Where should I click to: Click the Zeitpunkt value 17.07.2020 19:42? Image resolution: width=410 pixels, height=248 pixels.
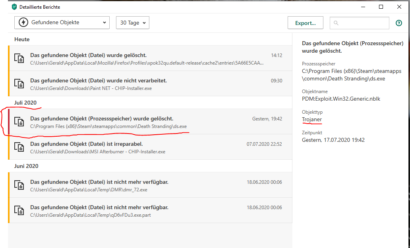tap(333, 140)
